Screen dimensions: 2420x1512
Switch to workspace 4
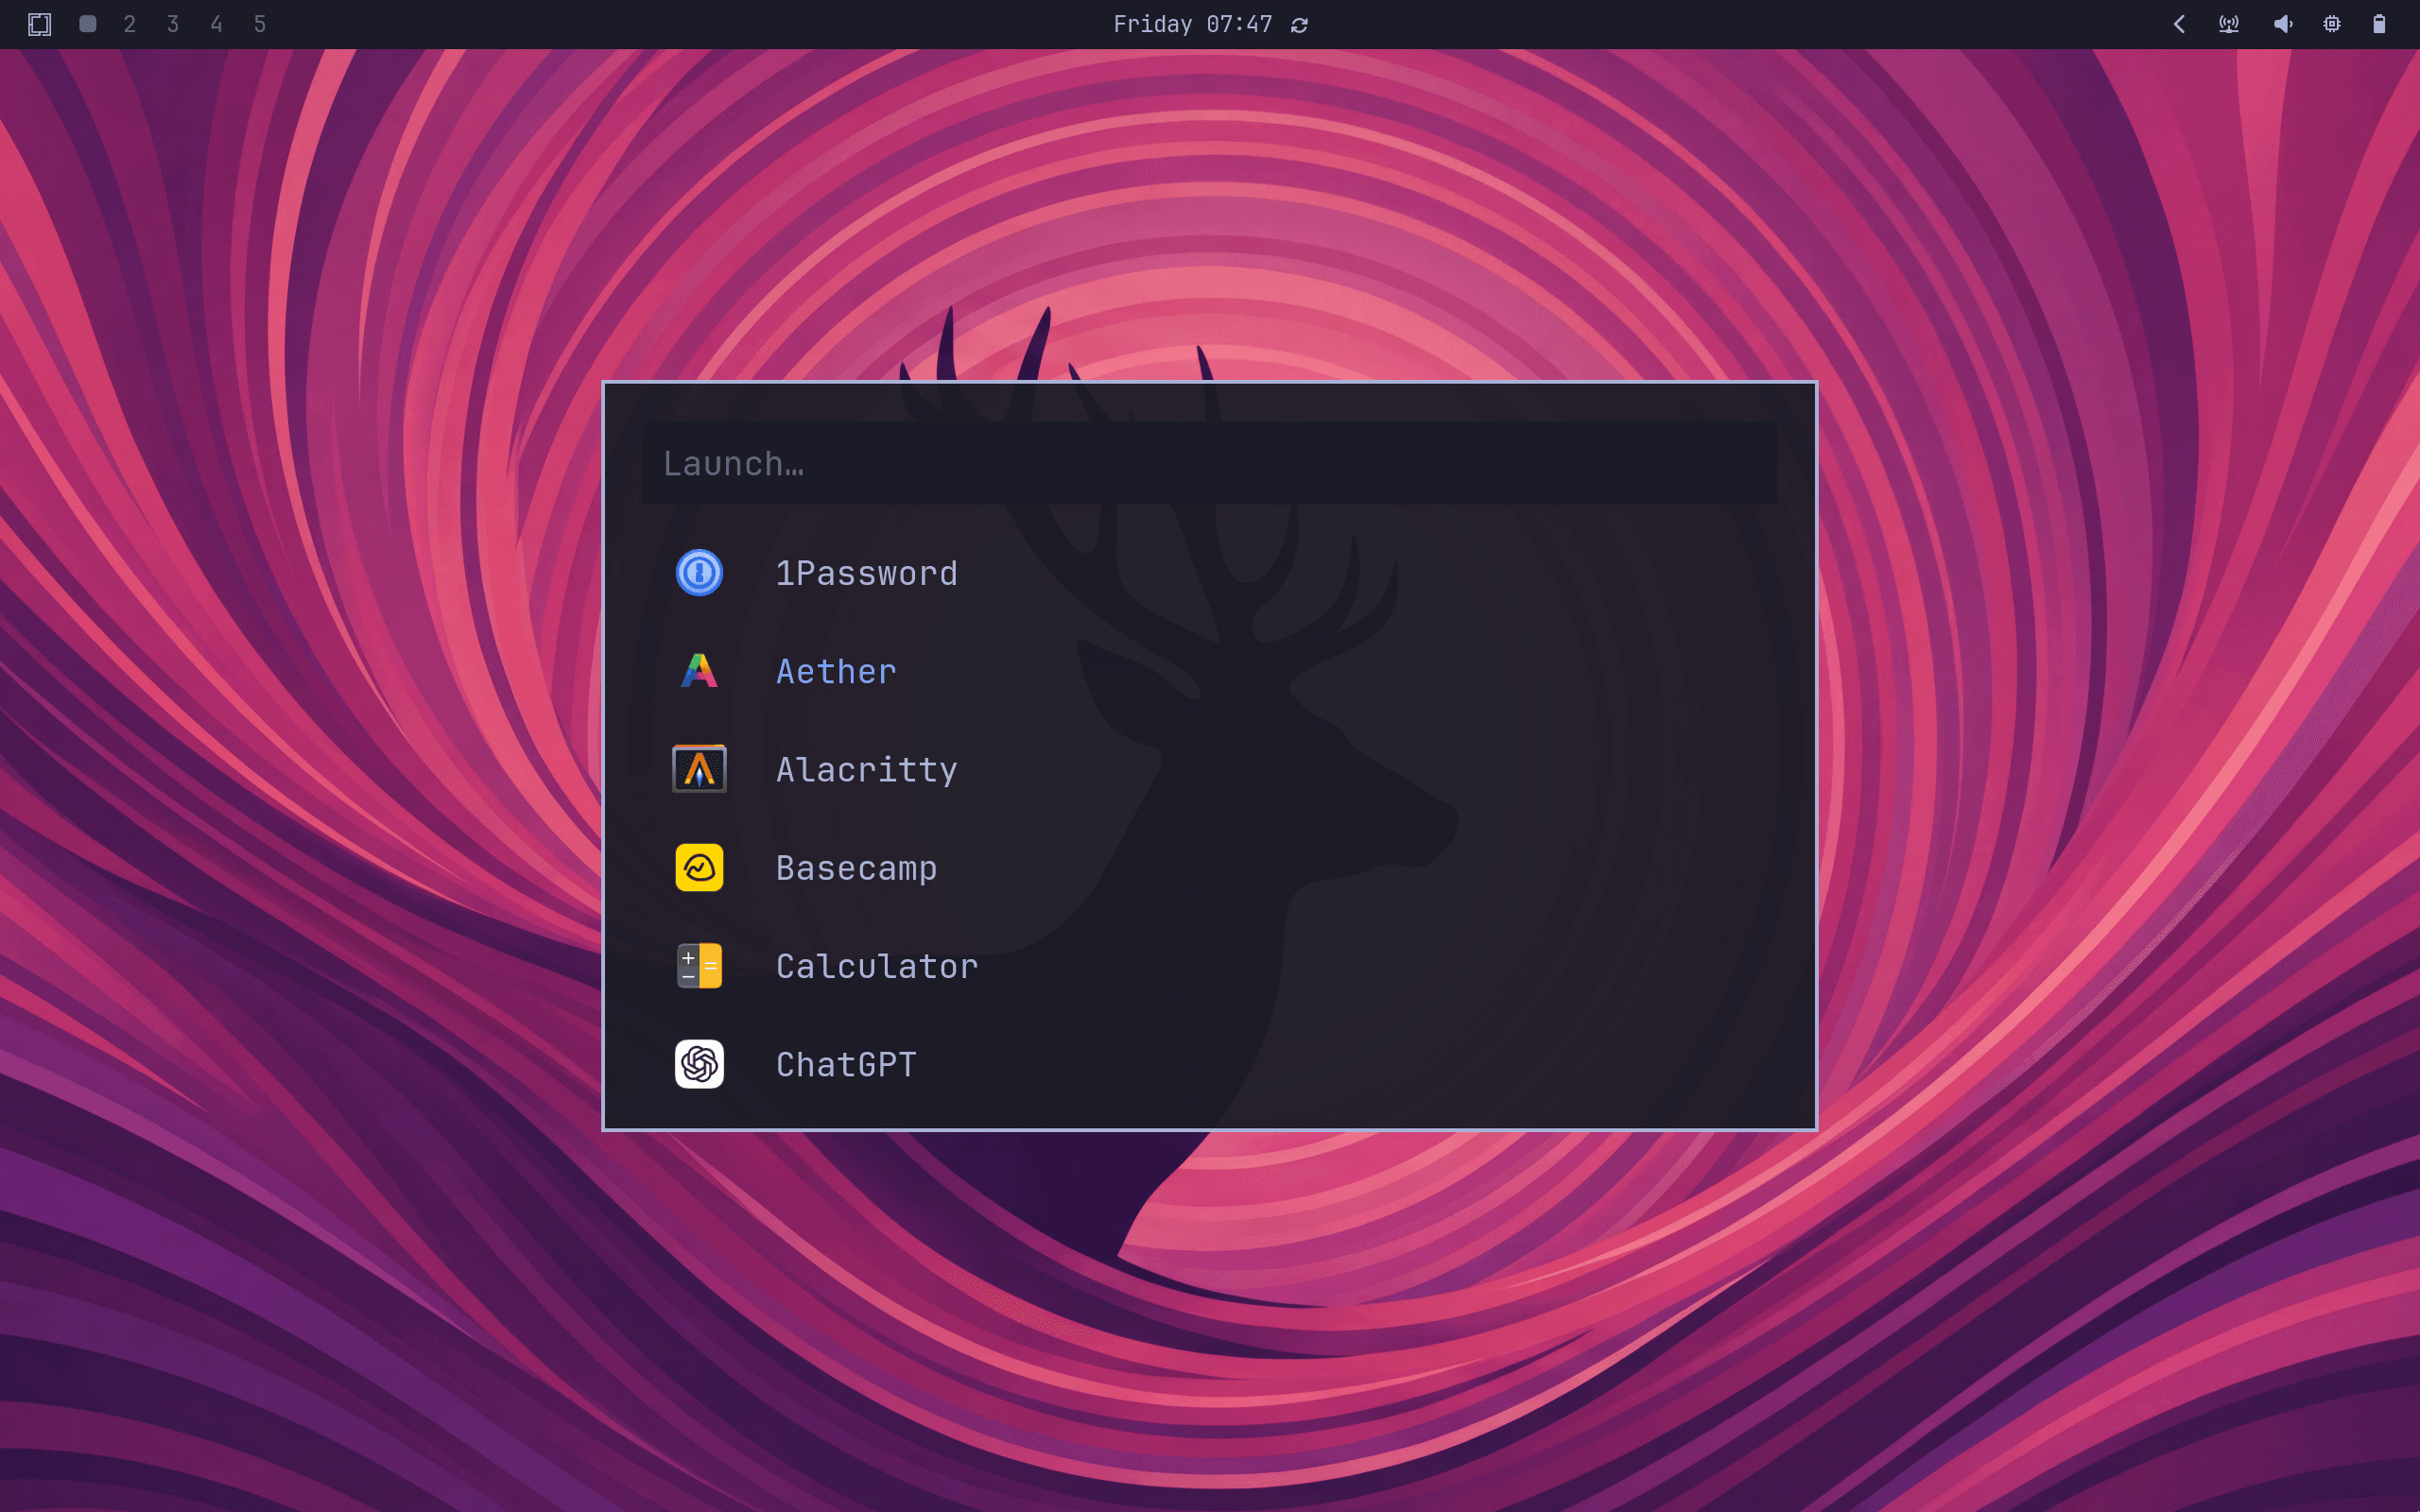[216, 24]
